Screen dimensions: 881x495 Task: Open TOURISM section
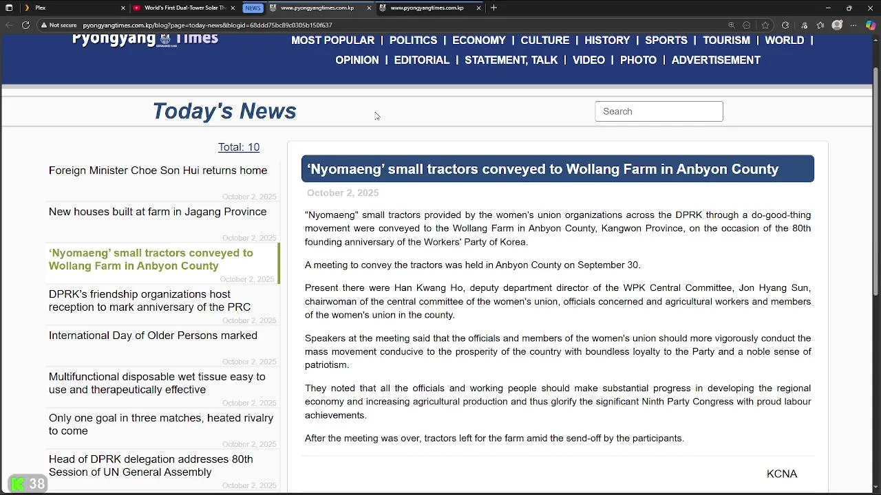[726, 41]
